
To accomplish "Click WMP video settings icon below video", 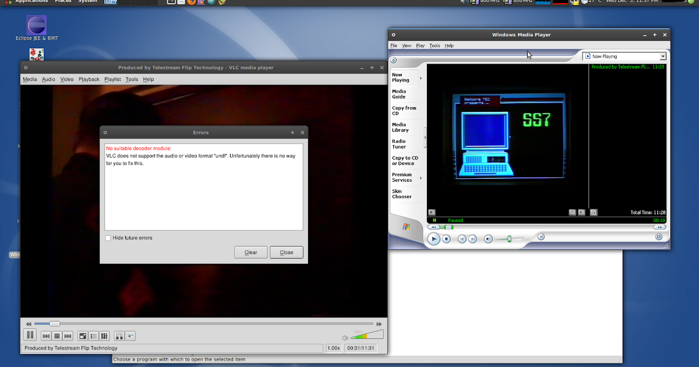I will pos(432,212).
